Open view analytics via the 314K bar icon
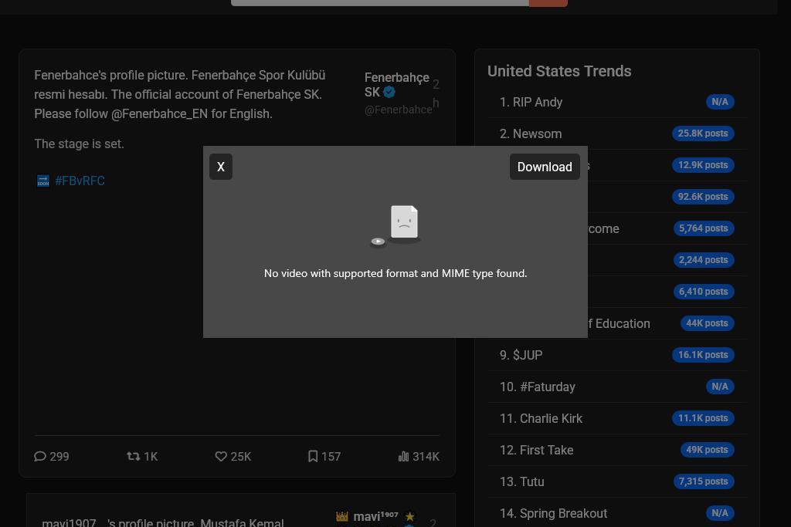Screen dimensions: 791x527 click(x=404, y=456)
